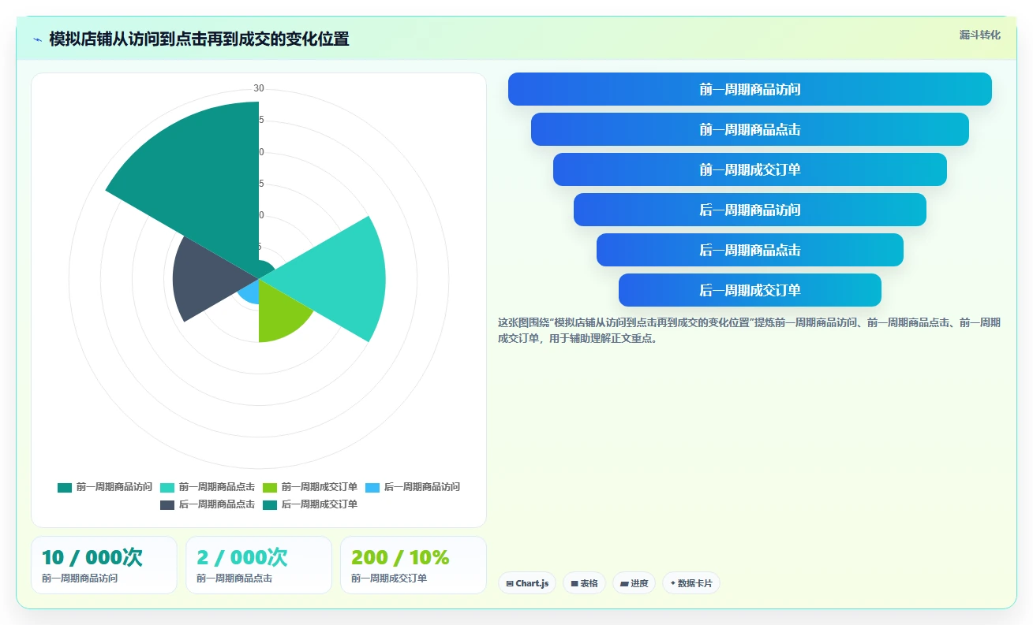Click the green polar chart segment

280,315
